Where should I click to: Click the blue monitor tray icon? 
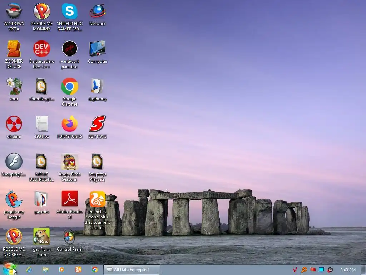tap(321, 270)
